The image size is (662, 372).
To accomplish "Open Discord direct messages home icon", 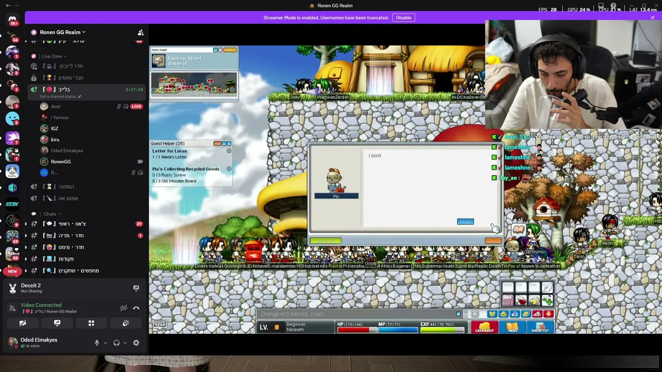I will click(x=12, y=19).
